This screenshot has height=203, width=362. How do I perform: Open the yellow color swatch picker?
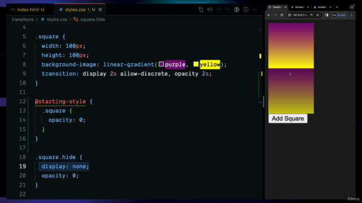click(196, 64)
